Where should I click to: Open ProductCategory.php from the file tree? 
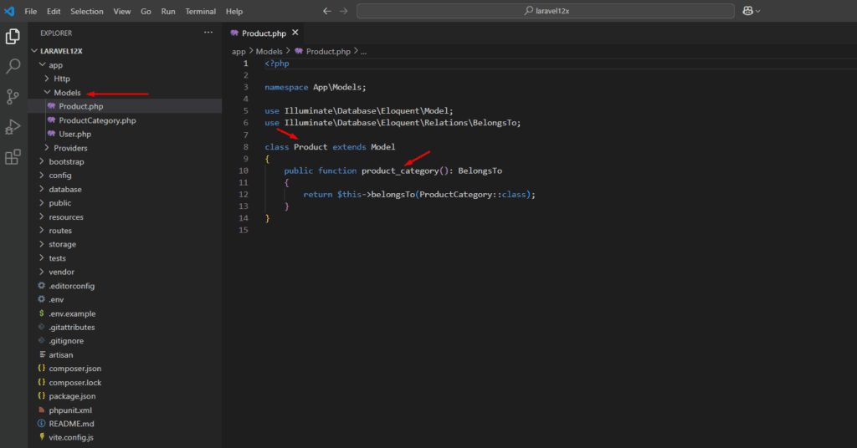pos(97,120)
